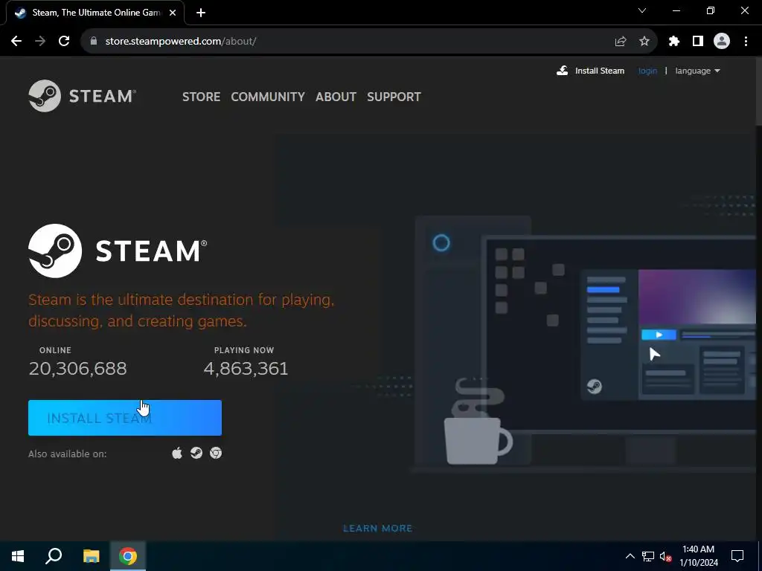Image resolution: width=762 pixels, height=571 pixels.
Task: Open the Windows Start menu
Action: pyautogui.click(x=18, y=556)
